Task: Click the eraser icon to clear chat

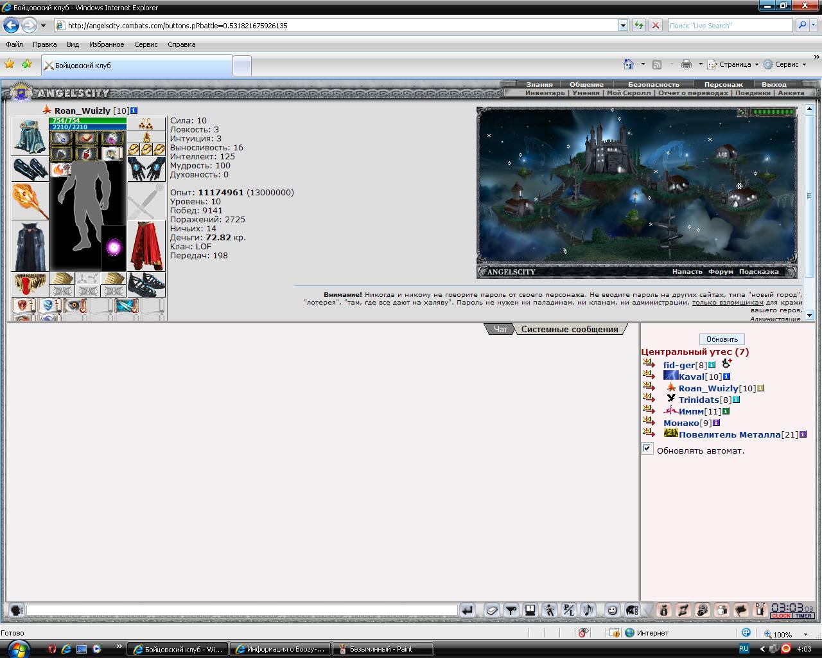Action: tap(491, 610)
